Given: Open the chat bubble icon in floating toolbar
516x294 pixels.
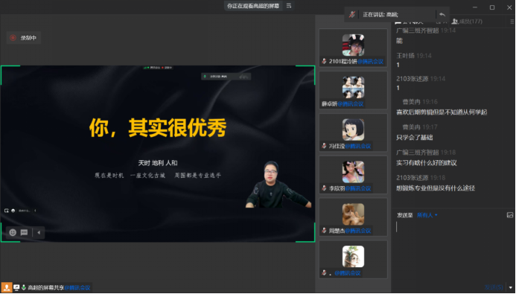Looking at the screenshot, I should click(x=24, y=232).
